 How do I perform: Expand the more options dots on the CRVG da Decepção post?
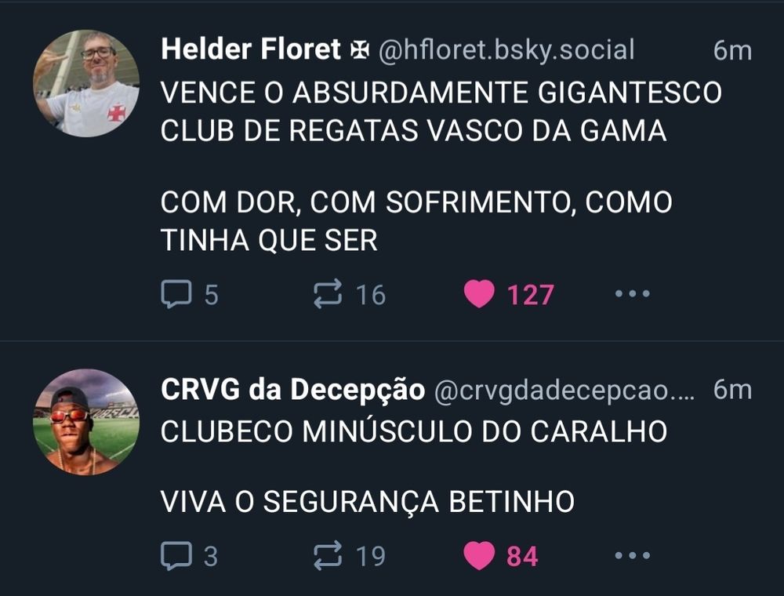(x=633, y=555)
